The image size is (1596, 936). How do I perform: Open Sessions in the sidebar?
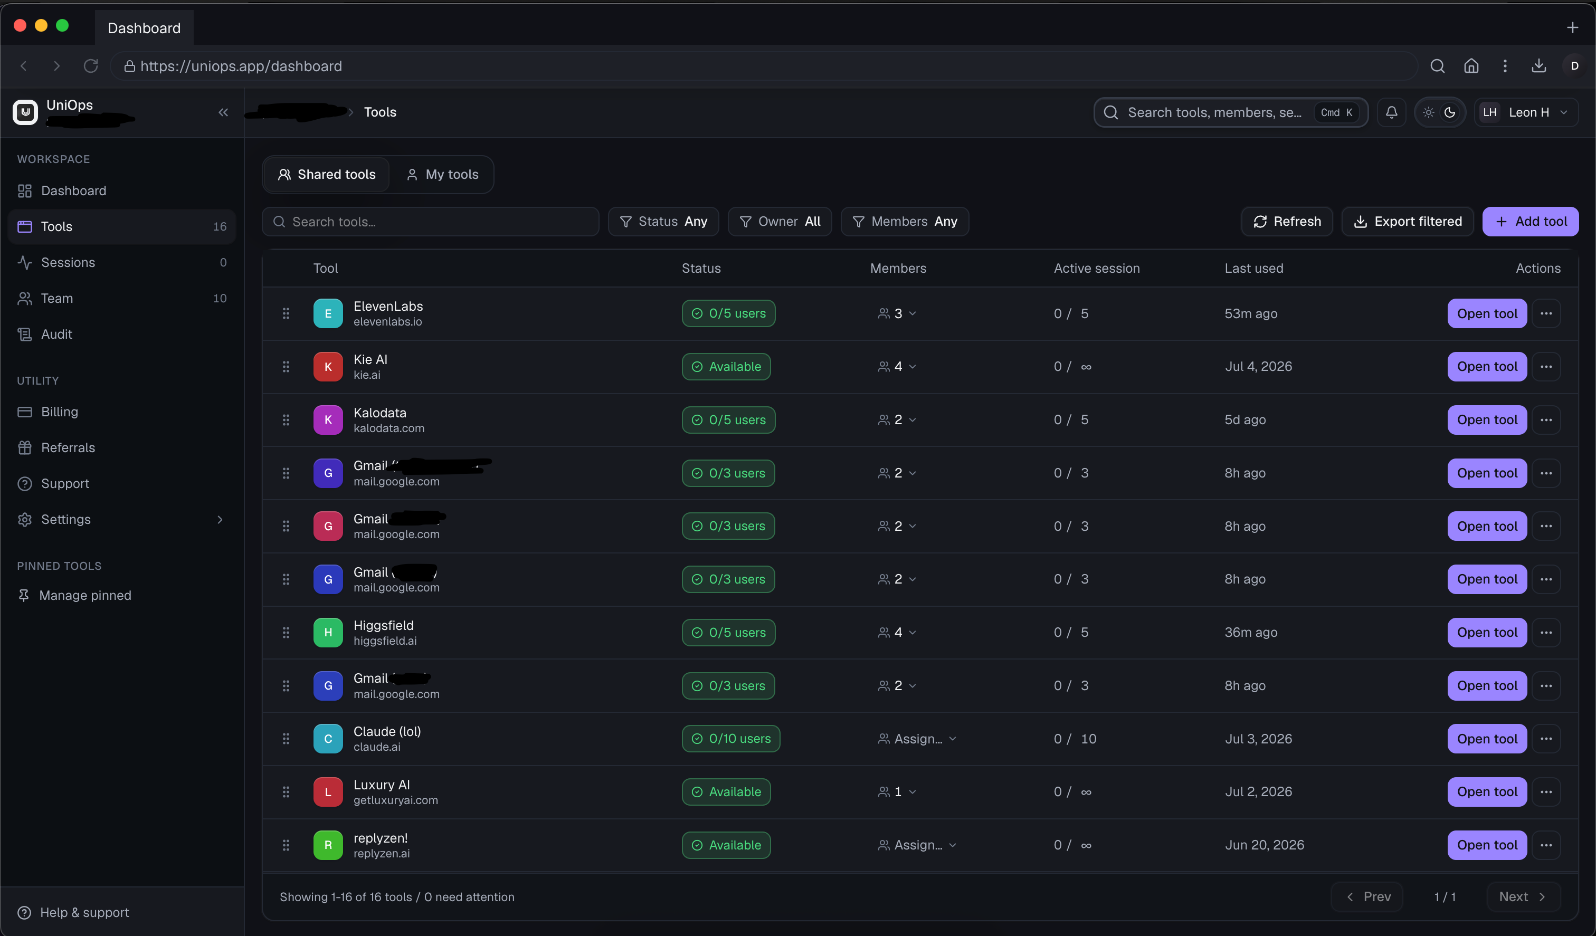pos(121,262)
